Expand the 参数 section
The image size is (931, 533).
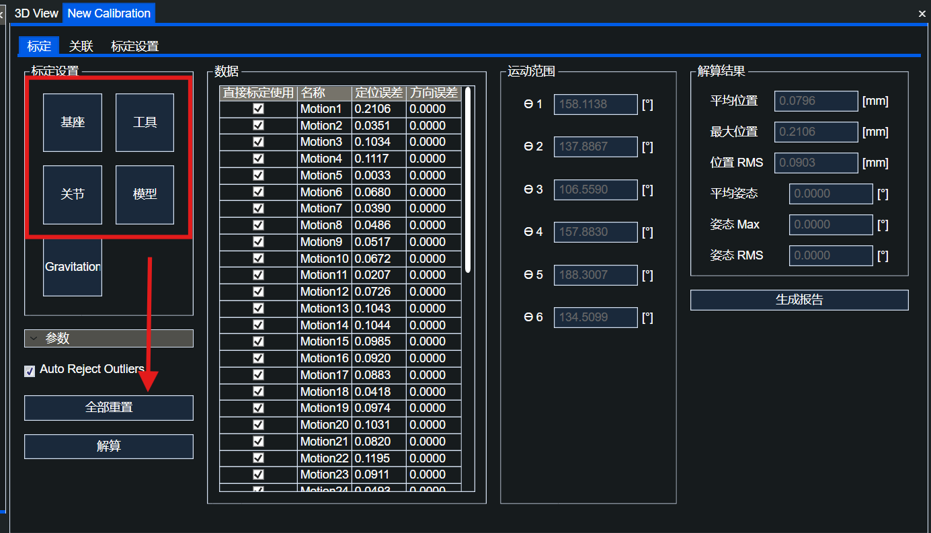pos(108,338)
